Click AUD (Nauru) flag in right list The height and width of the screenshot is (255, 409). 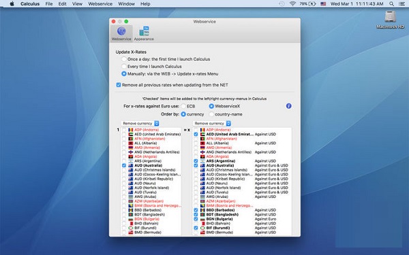pyautogui.click(x=202, y=183)
